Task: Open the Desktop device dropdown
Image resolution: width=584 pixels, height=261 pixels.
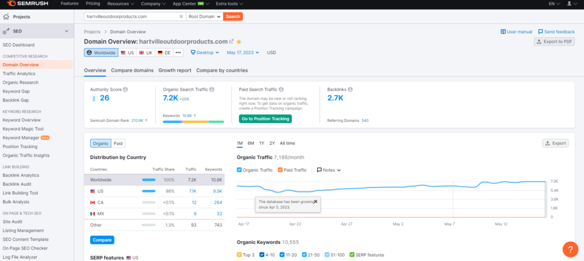Action: (x=205, y=52)
